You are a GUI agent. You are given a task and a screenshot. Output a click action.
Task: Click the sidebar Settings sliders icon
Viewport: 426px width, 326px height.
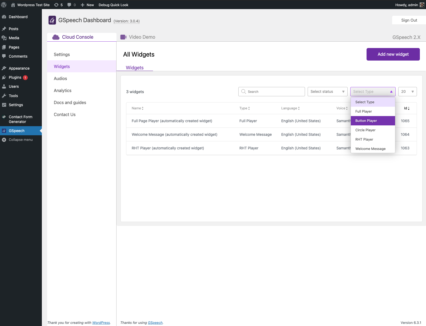(x=4, y=105)
